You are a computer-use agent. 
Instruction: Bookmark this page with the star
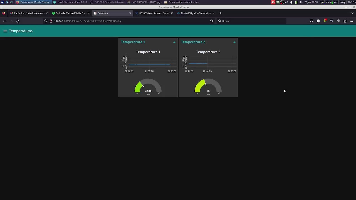point(212,21)
